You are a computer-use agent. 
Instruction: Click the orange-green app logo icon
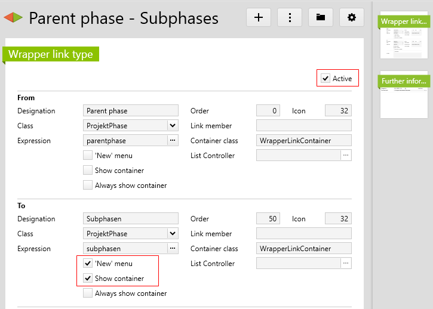coord(13,18)
